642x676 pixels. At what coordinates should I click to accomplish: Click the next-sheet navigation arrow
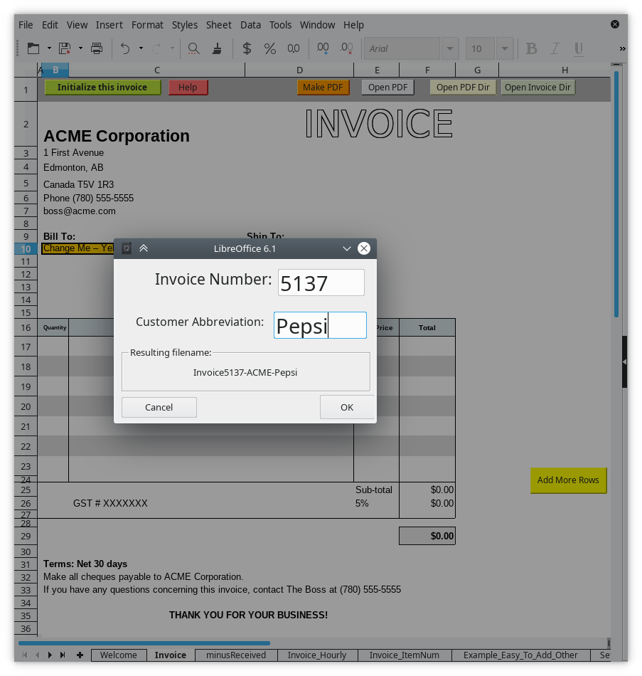coord(50,655)
